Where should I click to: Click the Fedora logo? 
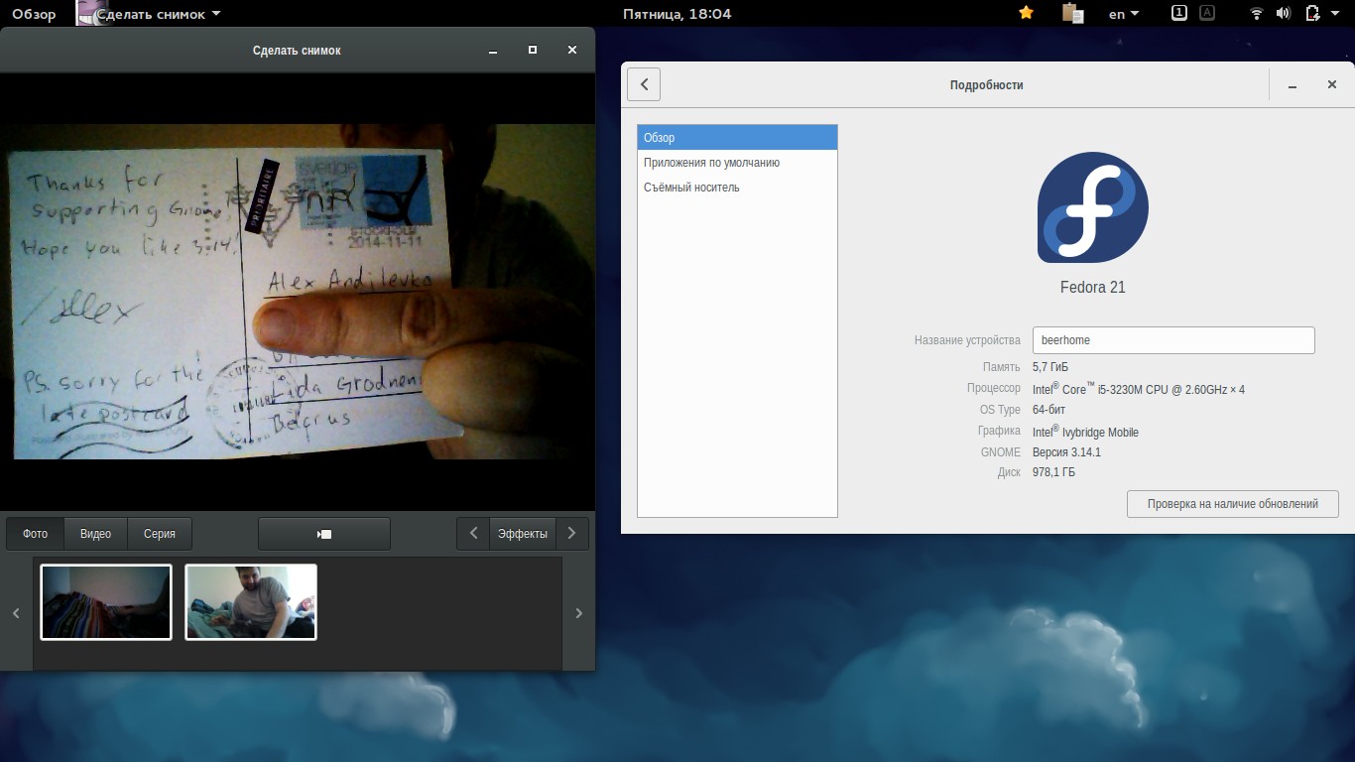pyautogui.click(x=1093, y=207)
